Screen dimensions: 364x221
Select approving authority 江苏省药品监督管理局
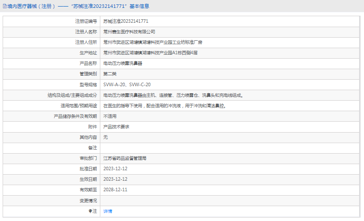pyautogui.click(x=125, y=158)
